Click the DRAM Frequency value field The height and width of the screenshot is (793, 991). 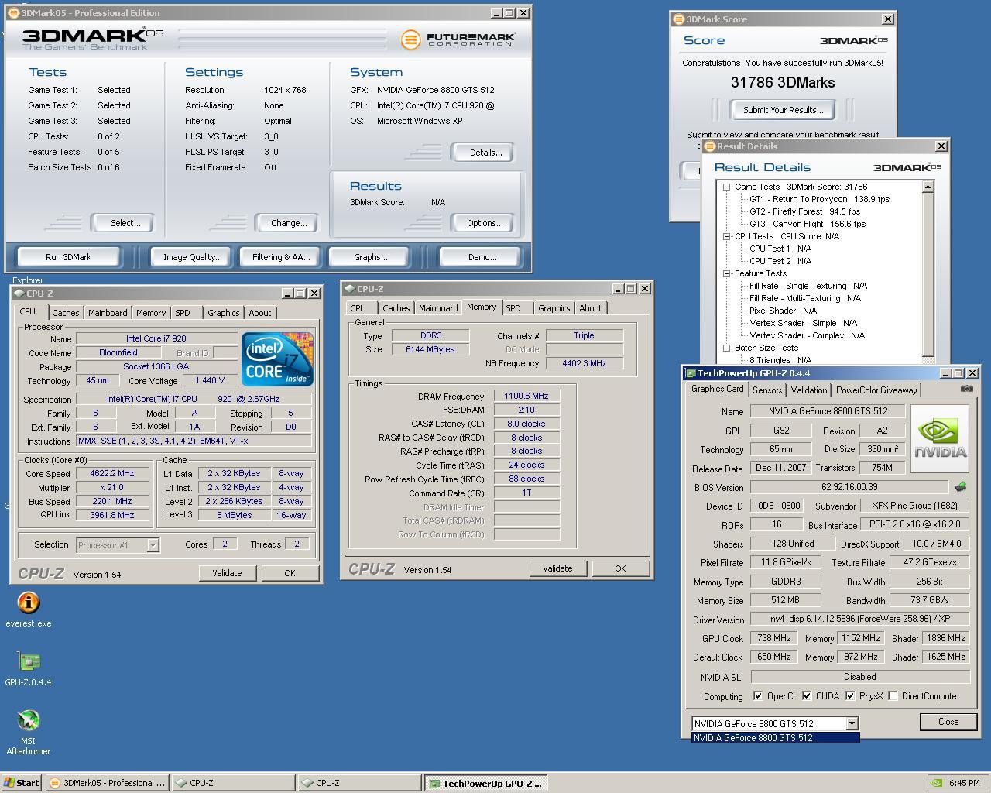coord(526,396)
